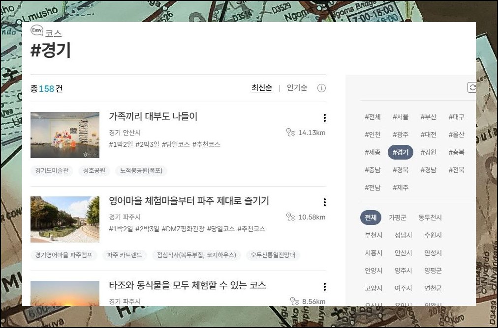The width and height of the screenshot is (498, 328).
Task: Open the Easy speech bubble icon
Action: [37, 30]
